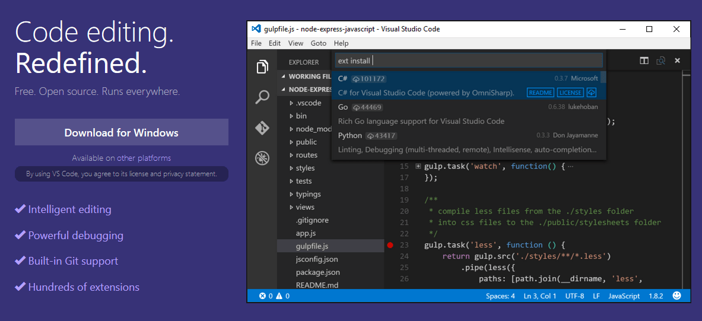This screenshot has width=702, height=321.
Task: Click LF line ending in status bar
Action: click(596, 296)
